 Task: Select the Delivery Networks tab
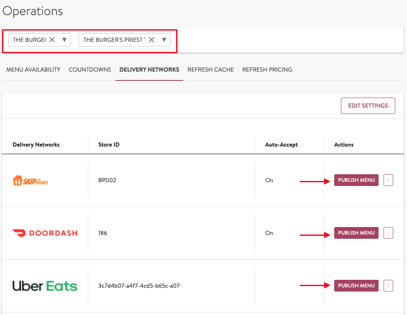pos(149,70)
